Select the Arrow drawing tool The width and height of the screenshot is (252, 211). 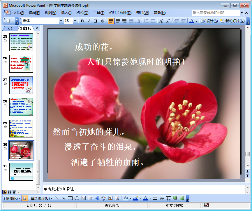(x=63, y=198)
